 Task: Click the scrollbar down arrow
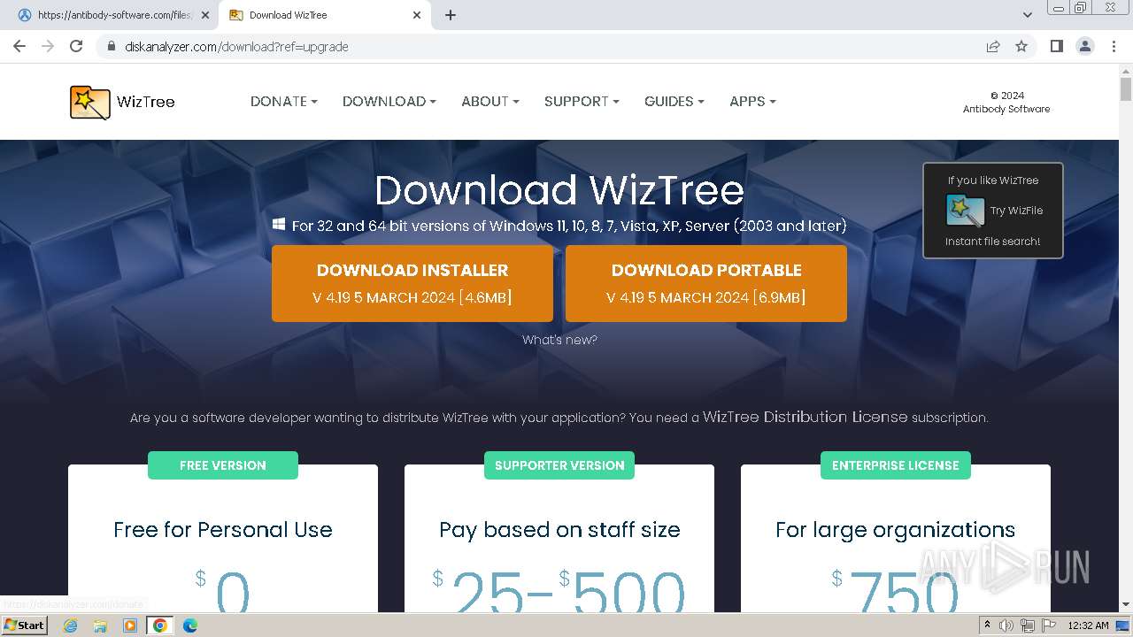(1126, 605)
